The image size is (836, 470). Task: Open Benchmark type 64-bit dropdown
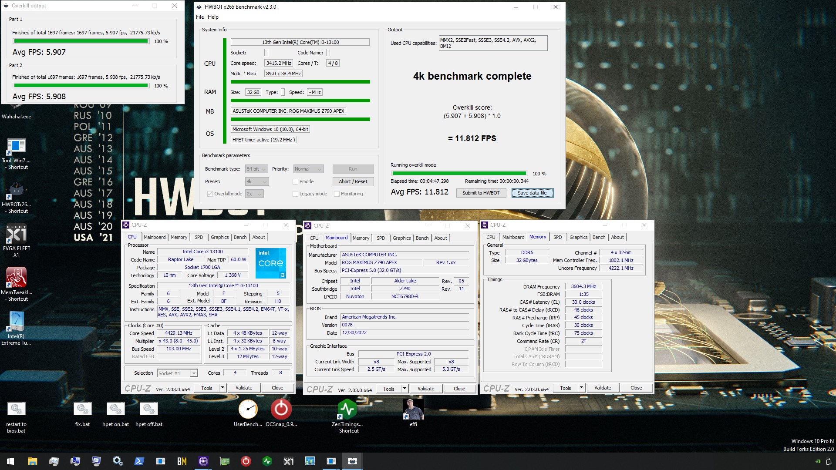256,169
